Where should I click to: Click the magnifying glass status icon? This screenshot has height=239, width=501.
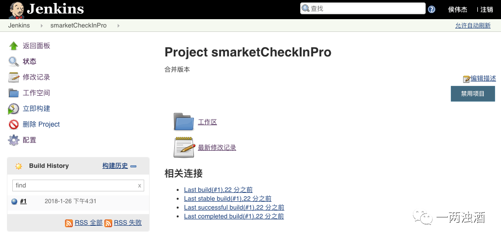coord(14,61)
